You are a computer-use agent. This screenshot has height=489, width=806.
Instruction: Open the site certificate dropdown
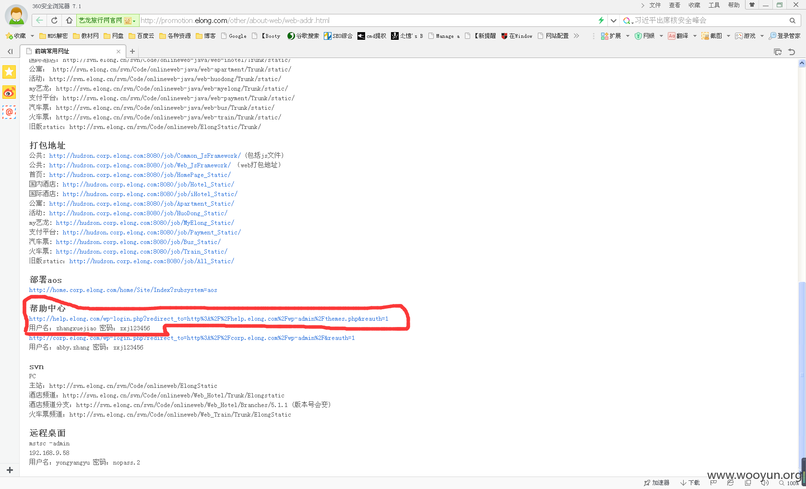pos(134,21)
